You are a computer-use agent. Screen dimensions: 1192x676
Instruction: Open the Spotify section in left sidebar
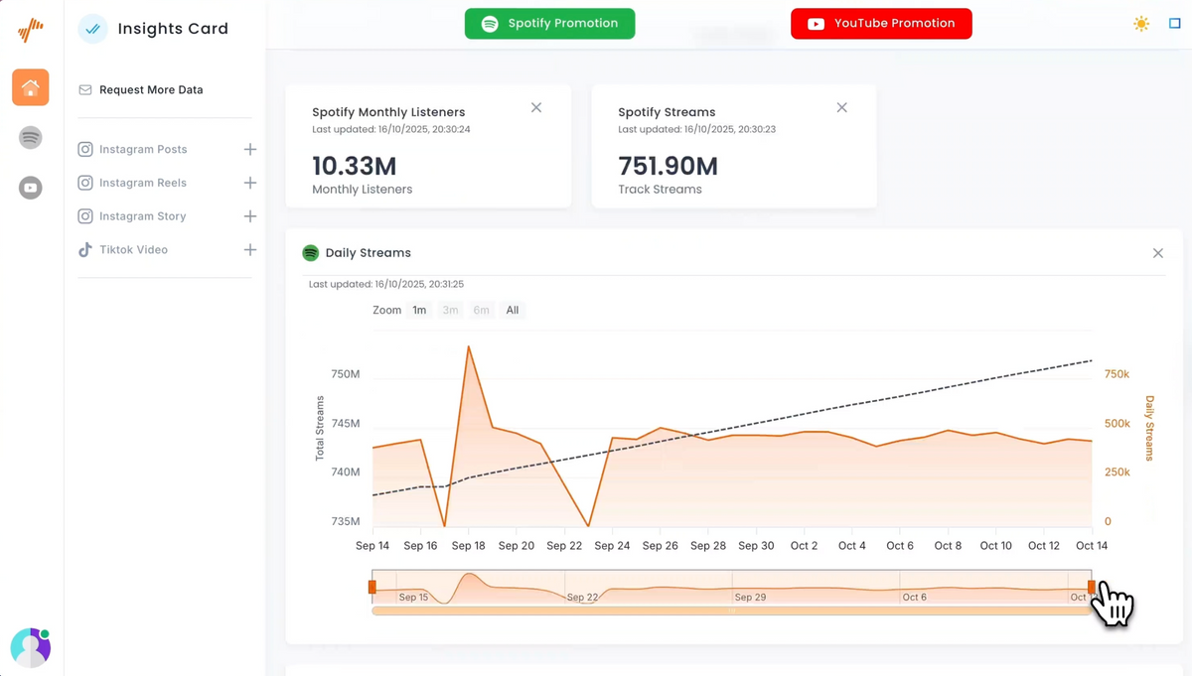coord(31,138)
